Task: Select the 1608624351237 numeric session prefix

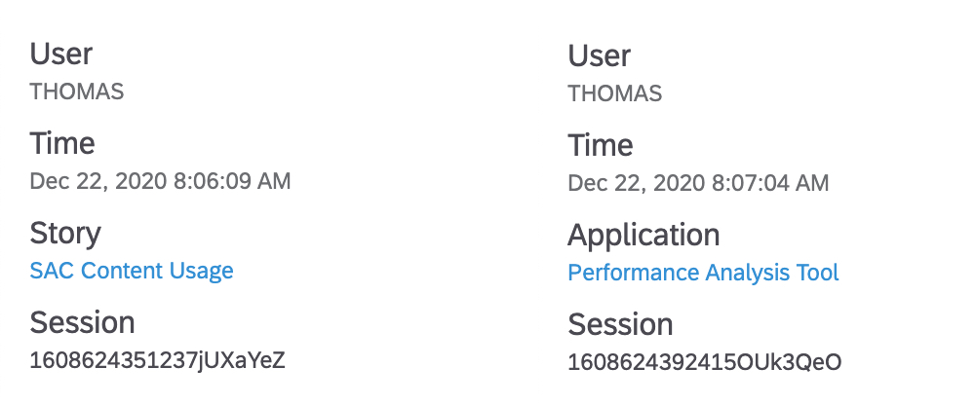Action: 113,360
